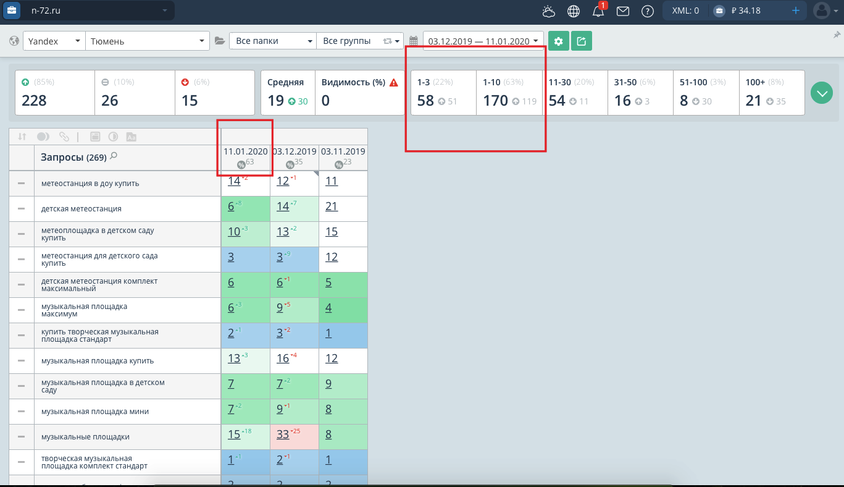Click query text музыкальная площадка в детском саду
844x487 pixels.
coord(103,386)
